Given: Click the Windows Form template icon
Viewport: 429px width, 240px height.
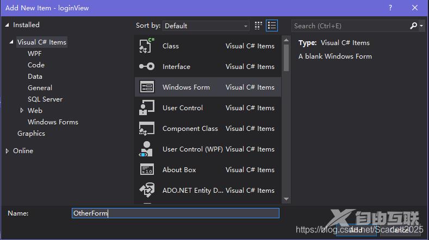Looking at the screenshot, I should (147, 87).
